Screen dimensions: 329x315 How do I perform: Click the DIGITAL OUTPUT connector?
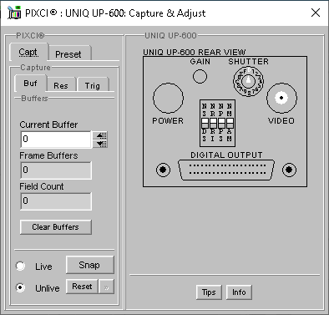tap(226, 170)
